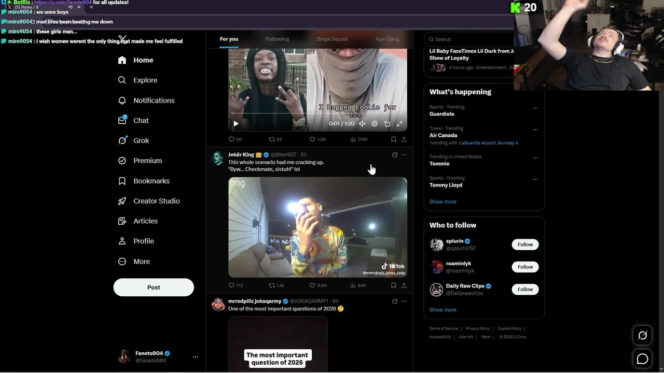Show more under Who to follow
The width and height of the screenshot is (664, 373).
click(x=443, y=310)
